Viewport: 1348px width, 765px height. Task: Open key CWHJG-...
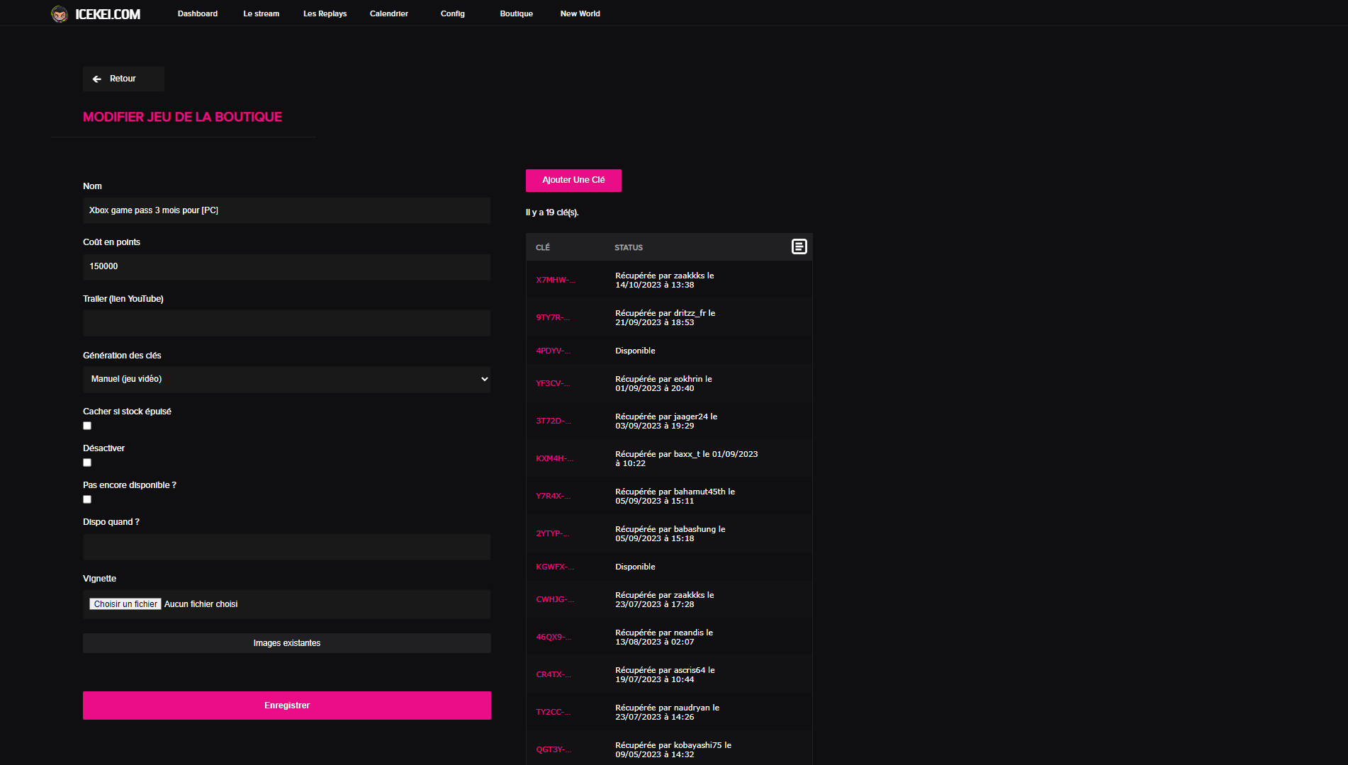[555, 599]
